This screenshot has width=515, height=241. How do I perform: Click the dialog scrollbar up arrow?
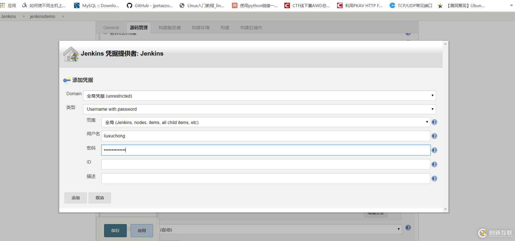click(446, 44)
